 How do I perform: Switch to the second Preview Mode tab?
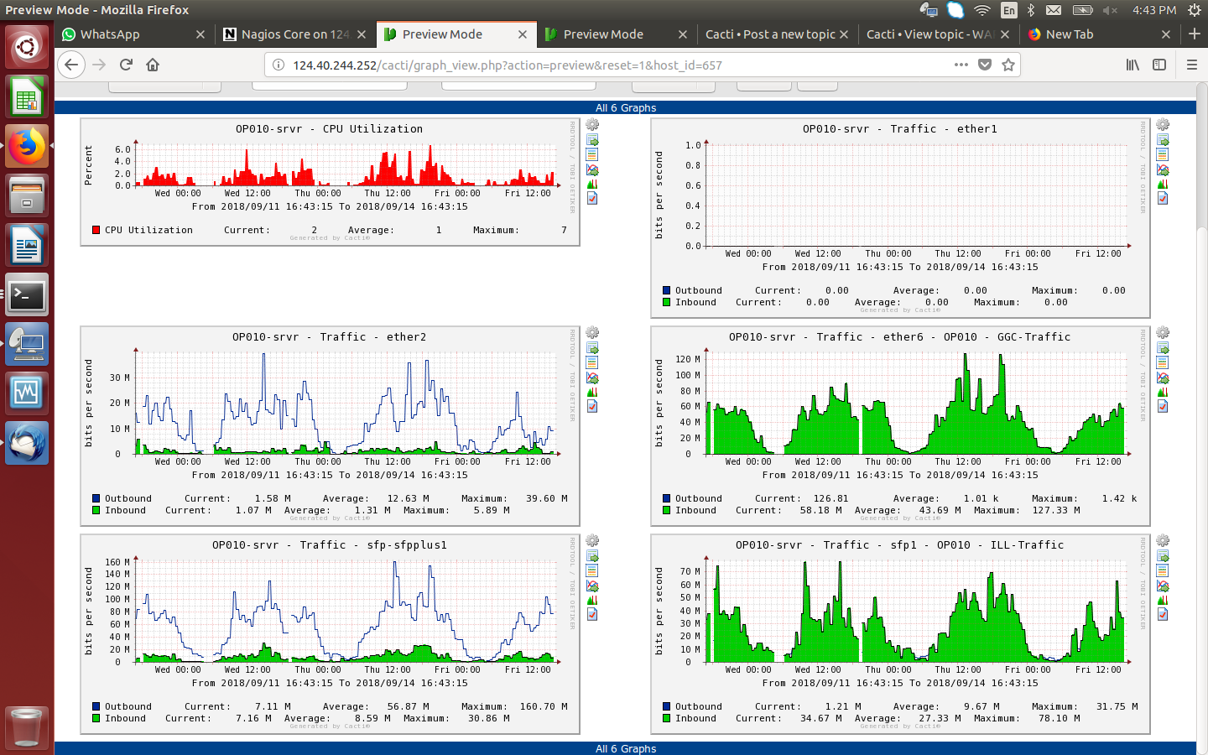click(x=617, y=34)
